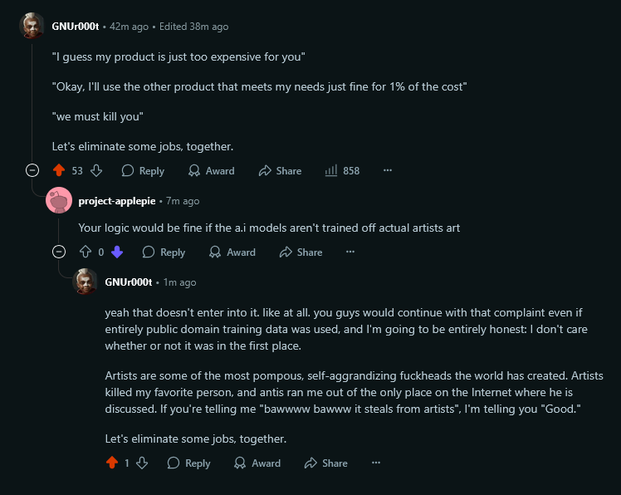Click the purple downvote on project-applepie's comment

point(117,252)
